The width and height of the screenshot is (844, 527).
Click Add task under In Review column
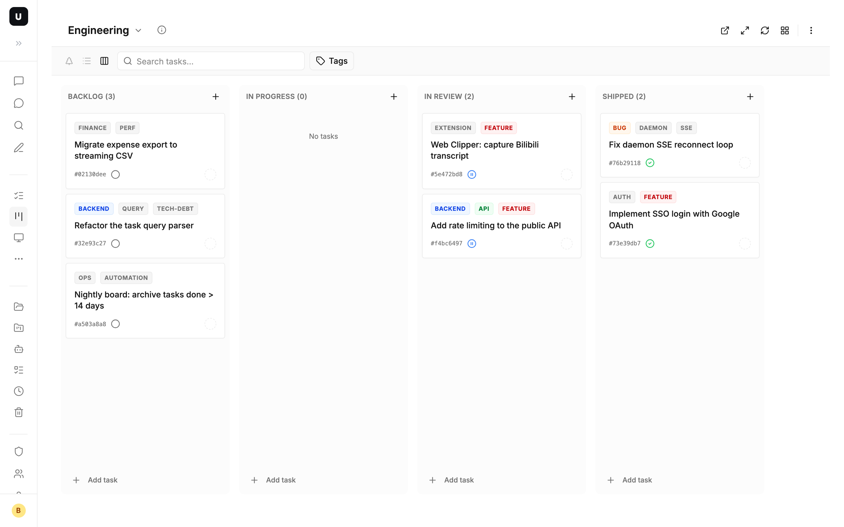pos(452,480)
